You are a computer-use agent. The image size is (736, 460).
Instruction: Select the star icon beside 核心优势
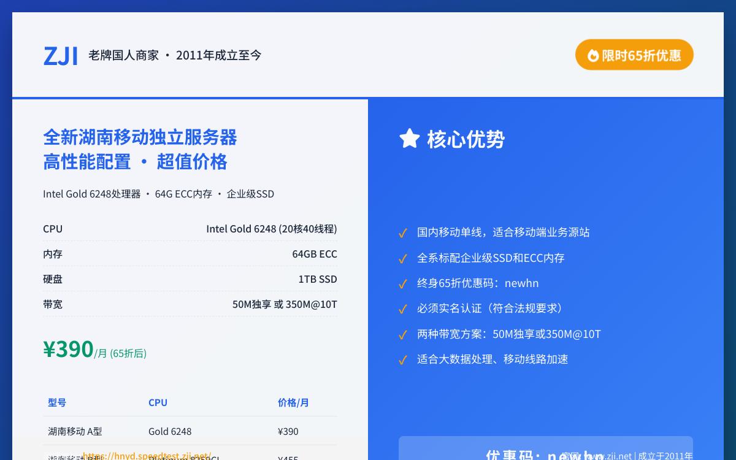409,138
